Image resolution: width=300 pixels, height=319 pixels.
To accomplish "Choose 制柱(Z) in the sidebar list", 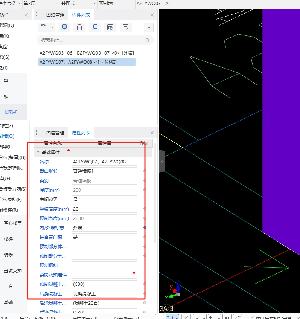I will (6, 126).
